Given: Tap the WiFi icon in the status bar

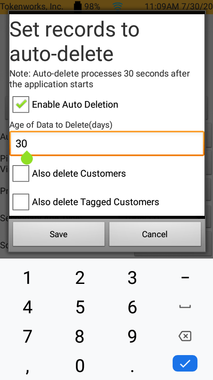Looking at the screenshot, I should (x=118, y=6).
